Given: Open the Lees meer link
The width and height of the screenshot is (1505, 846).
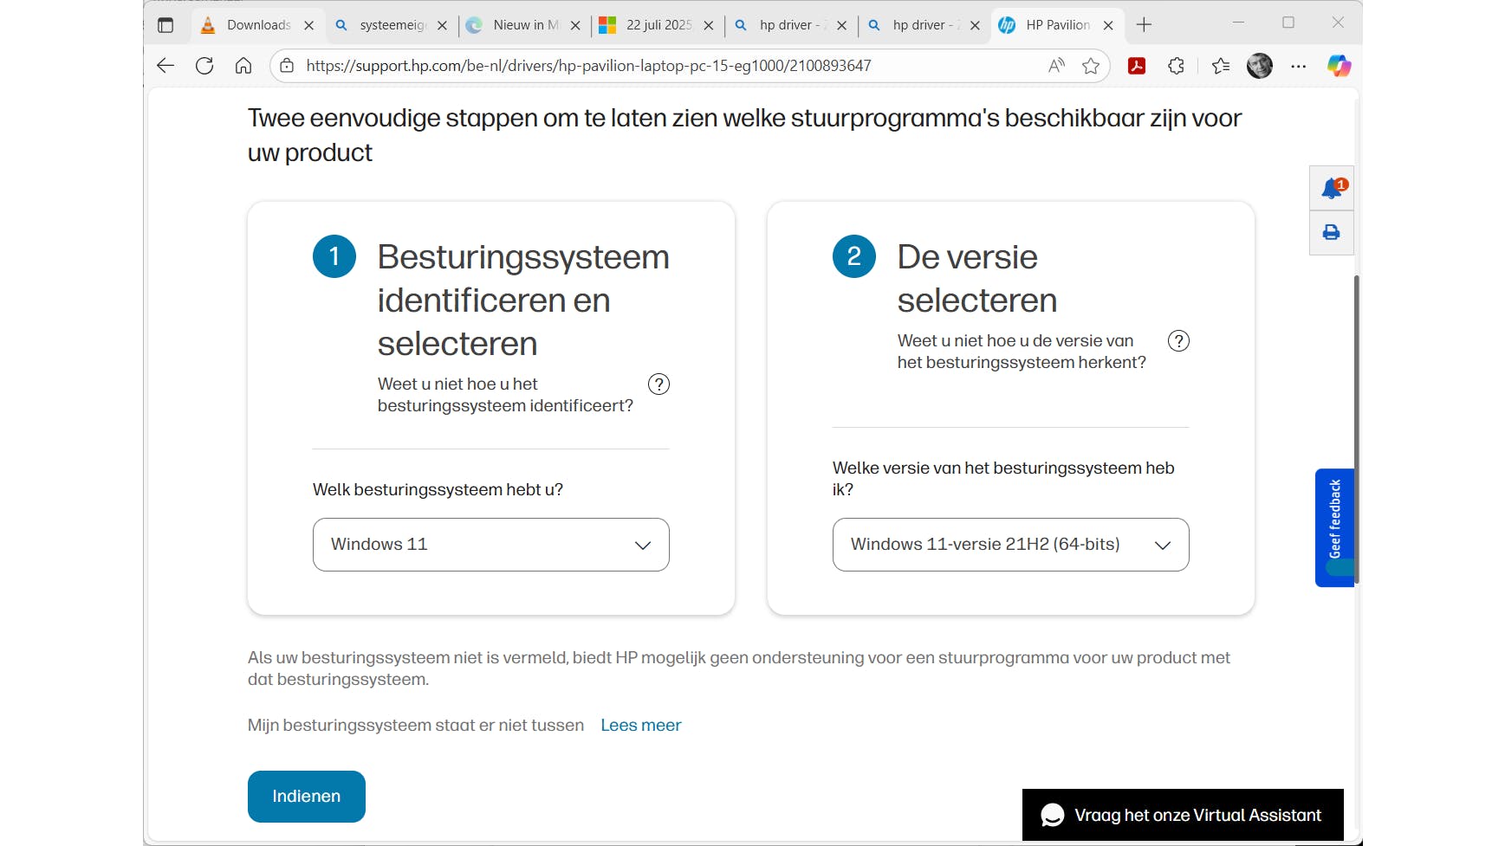Looking at the screenshot, I should (x=640, y=725).
